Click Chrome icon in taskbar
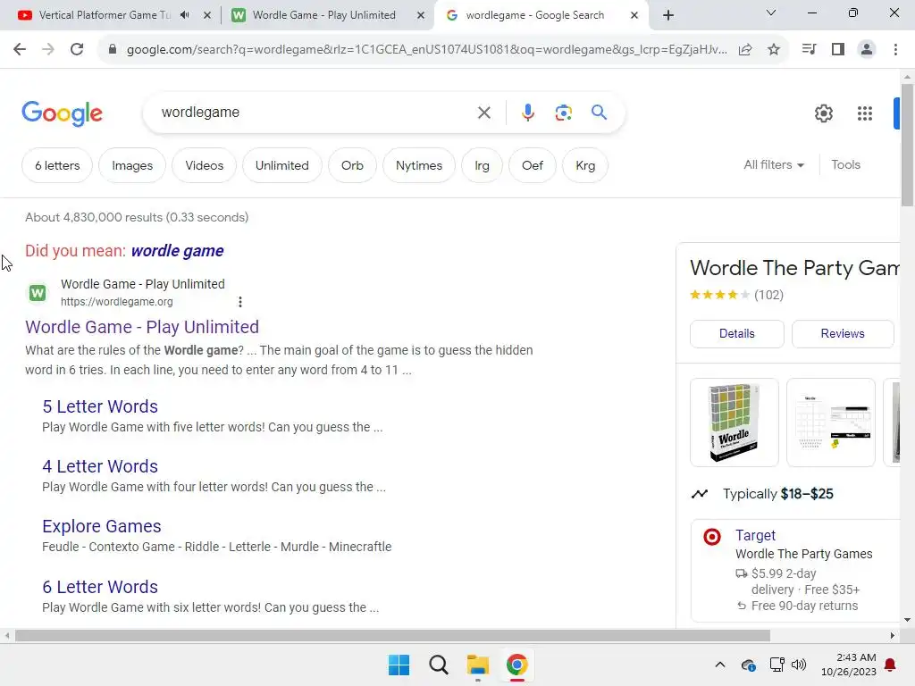 [517, 665]
